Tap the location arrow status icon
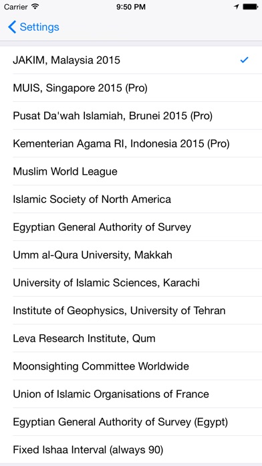The height and width of the screenshot is (466, 262). point(237,7)
